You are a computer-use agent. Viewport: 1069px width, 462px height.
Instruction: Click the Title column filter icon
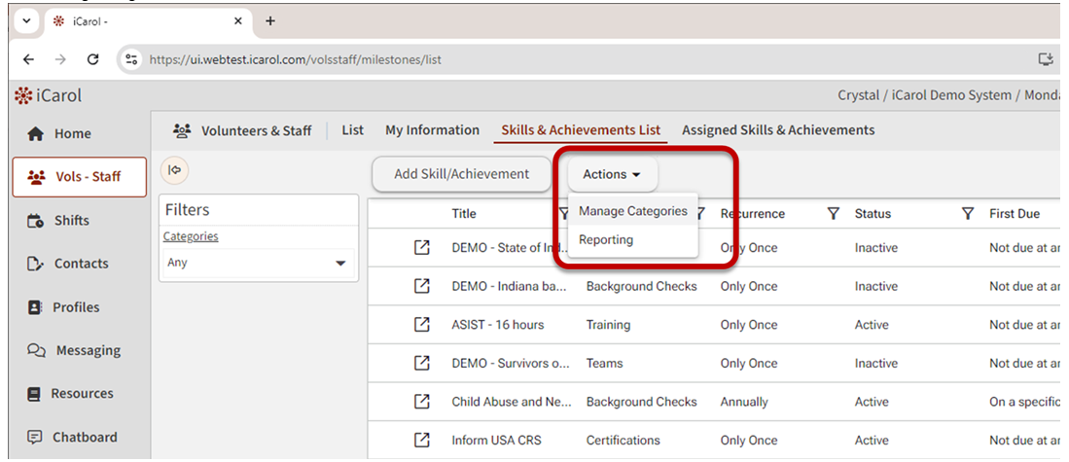[x=564, y=214]
